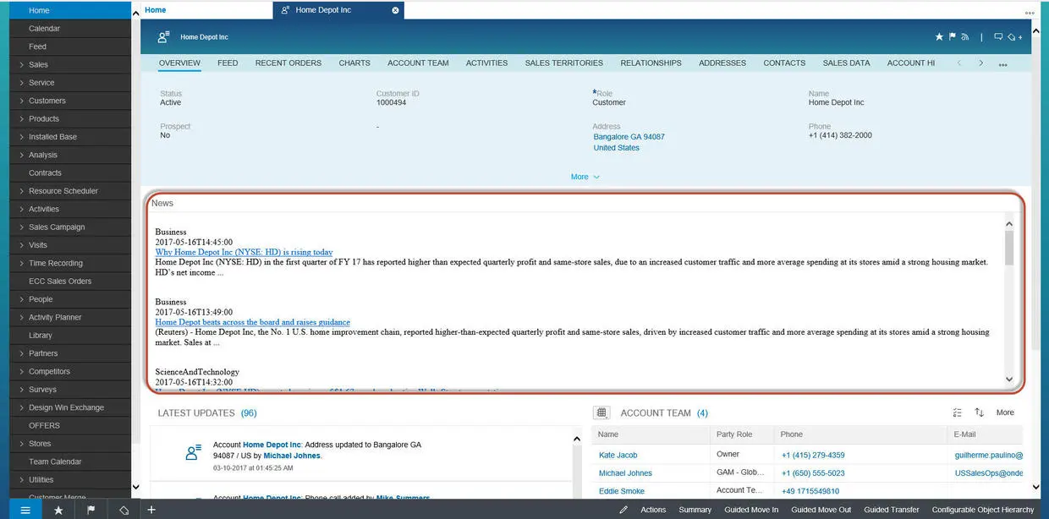Click the sidebar scroll-down arrow
The image size is (1049, 519).
pyautogui.click(x=135, y=487)
